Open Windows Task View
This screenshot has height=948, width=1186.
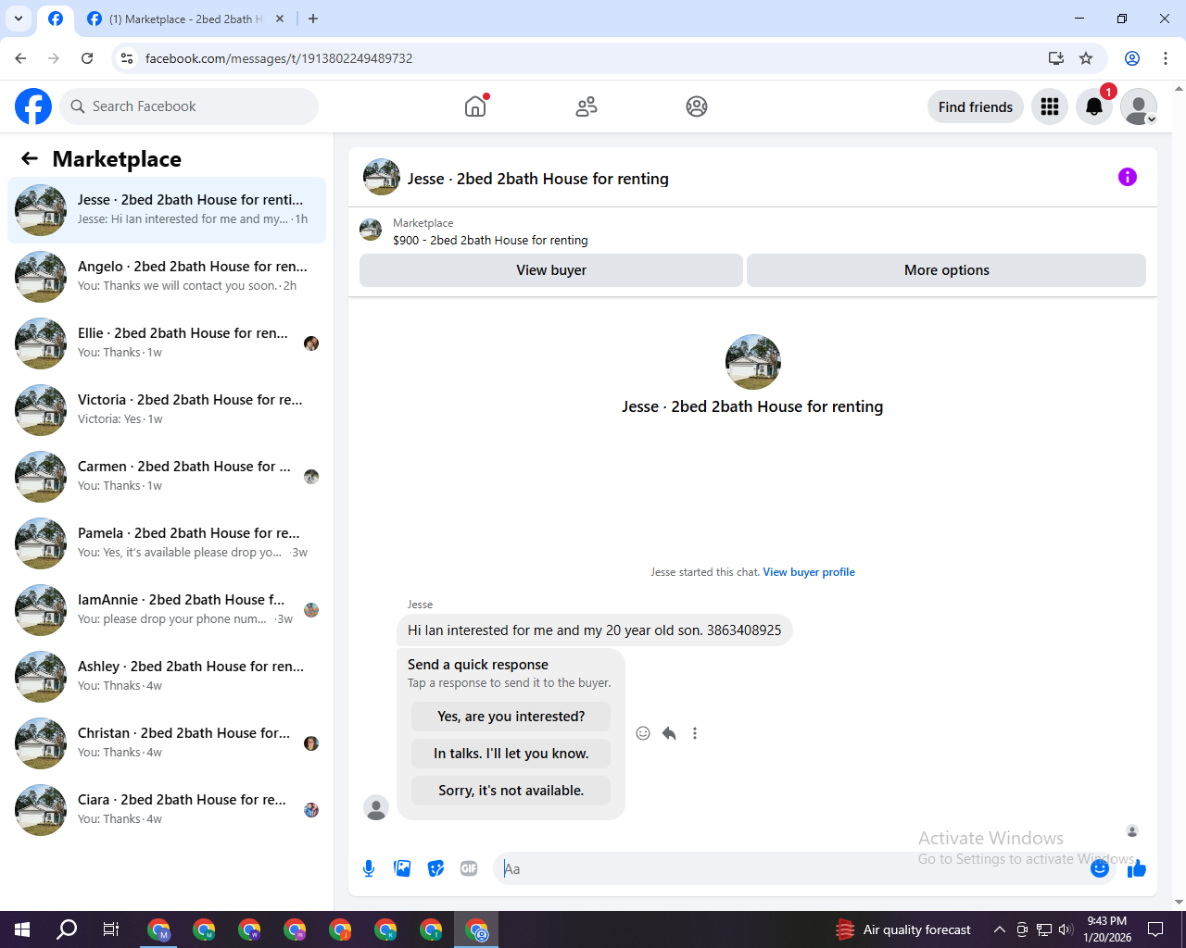(x=111, y=929)
